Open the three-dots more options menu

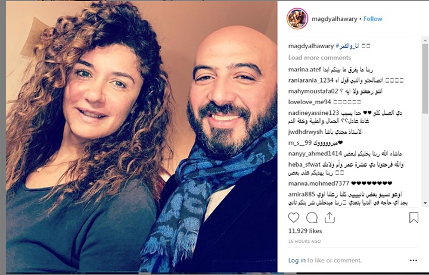[413, 260]
